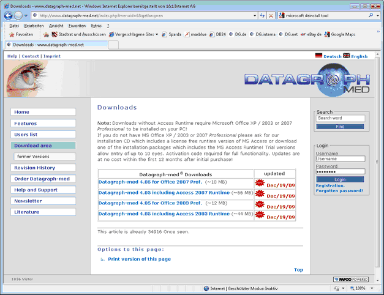
Task: Open the Sparda bookmark
Action: 171,34
